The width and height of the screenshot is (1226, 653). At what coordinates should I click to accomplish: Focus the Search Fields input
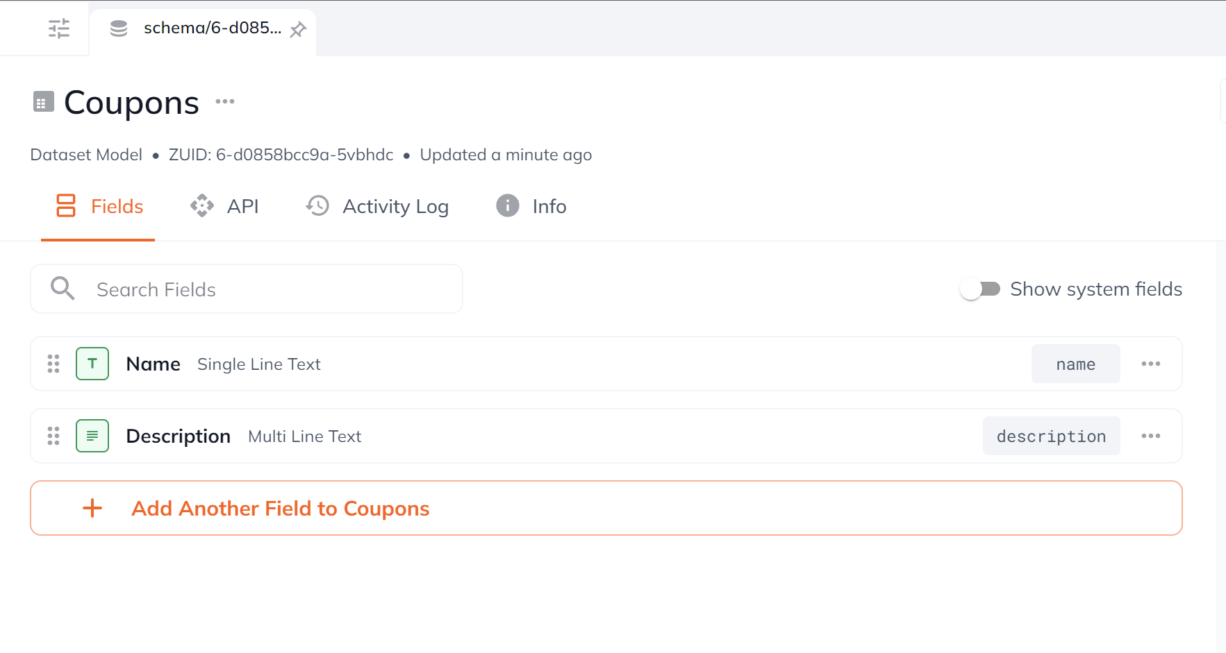(247, 289)
